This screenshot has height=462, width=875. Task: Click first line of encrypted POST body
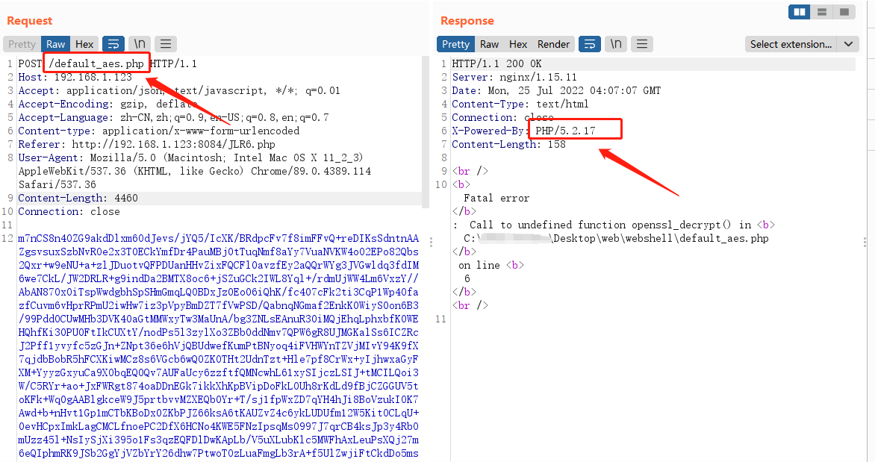(x=218, y=238)
